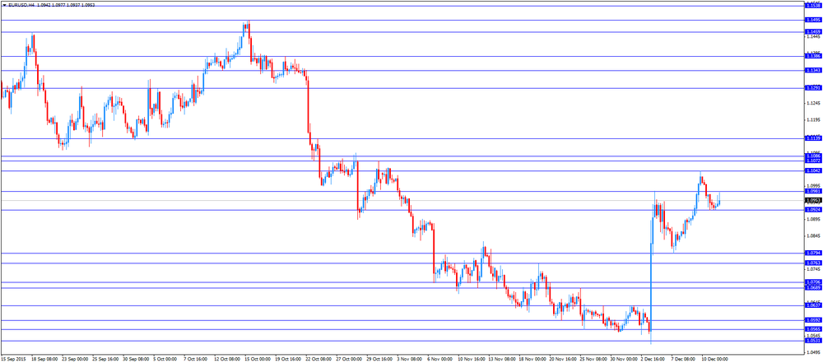This screenshot has height=363, width=823.
Task: Click the 15 Sep 2015 time axis label
Action: [x=12, y=360]
